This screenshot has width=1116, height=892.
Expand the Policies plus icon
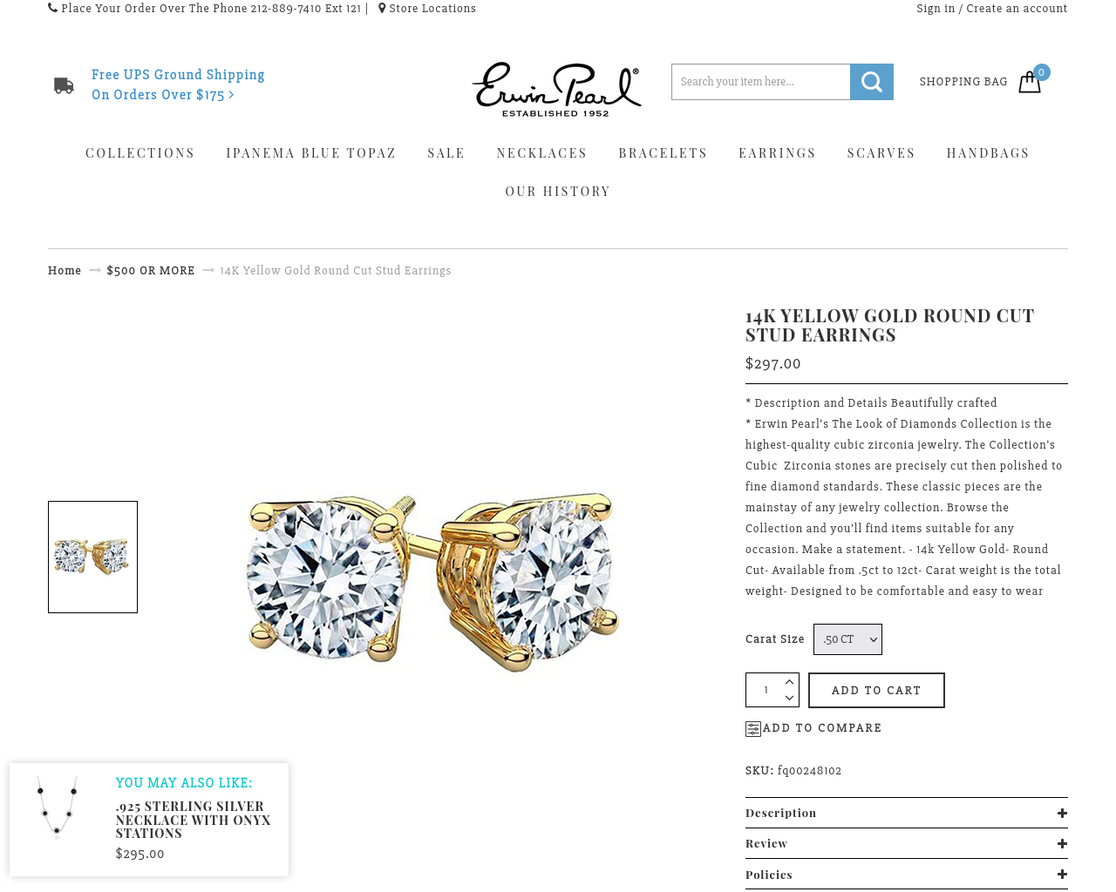[1062, 875]
